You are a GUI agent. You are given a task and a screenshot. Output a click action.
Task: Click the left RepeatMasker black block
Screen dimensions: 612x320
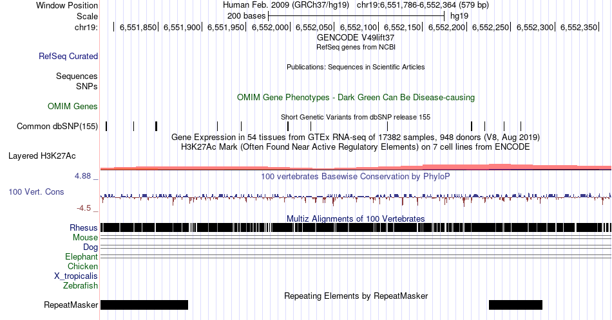144,305
